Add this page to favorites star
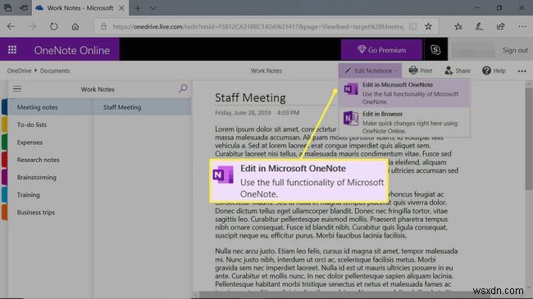 pos(428,26)
